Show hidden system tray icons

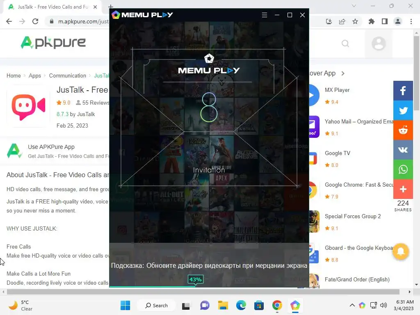(352, 305)
